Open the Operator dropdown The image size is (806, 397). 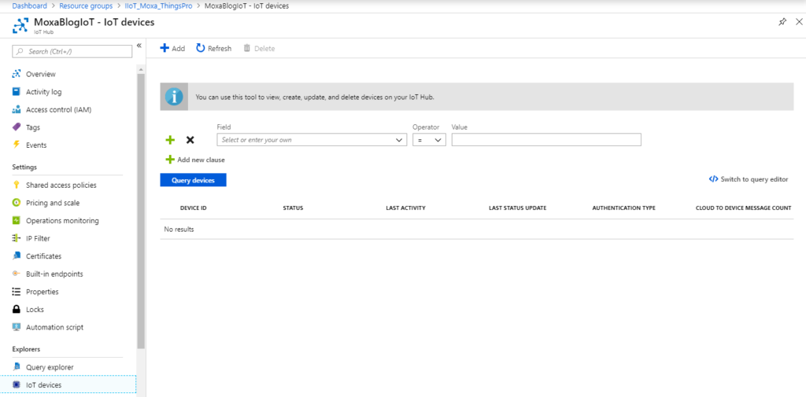tap(429, 140)
